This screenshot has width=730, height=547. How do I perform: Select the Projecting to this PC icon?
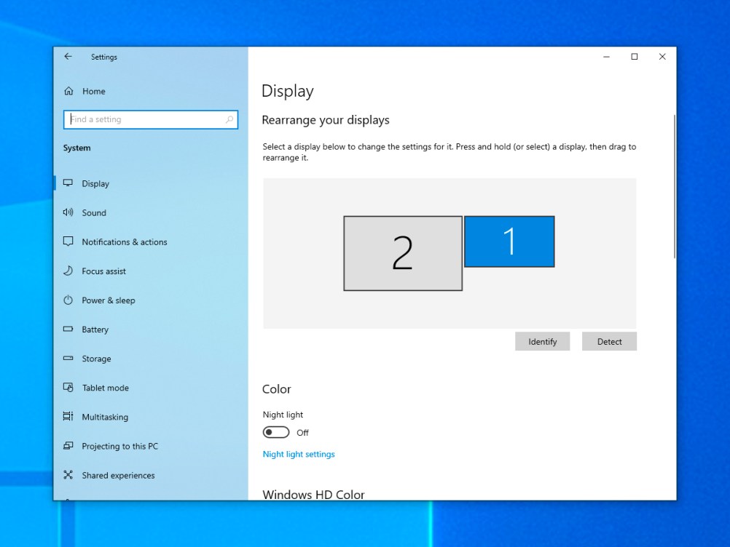(68, 445)
